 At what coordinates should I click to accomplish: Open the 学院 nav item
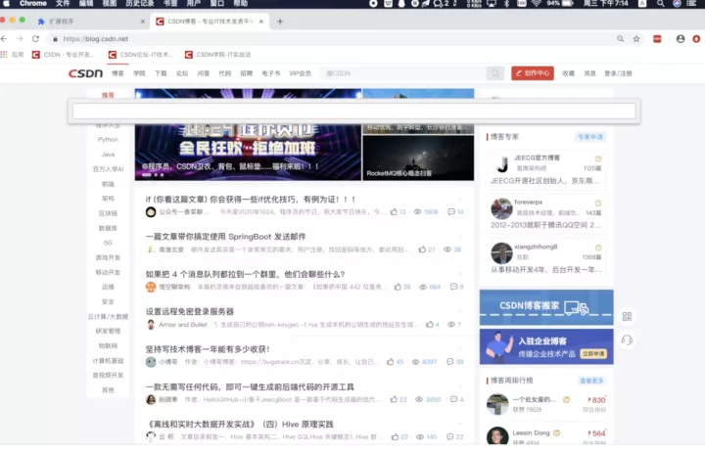click(139, 73)
